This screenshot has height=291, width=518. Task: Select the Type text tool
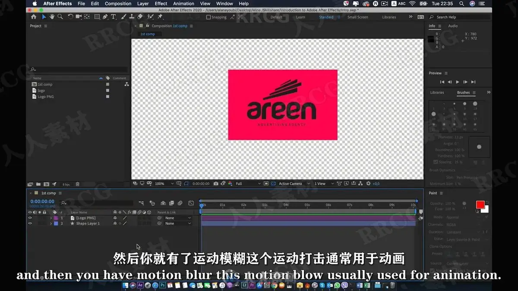[x=113, y=17]
